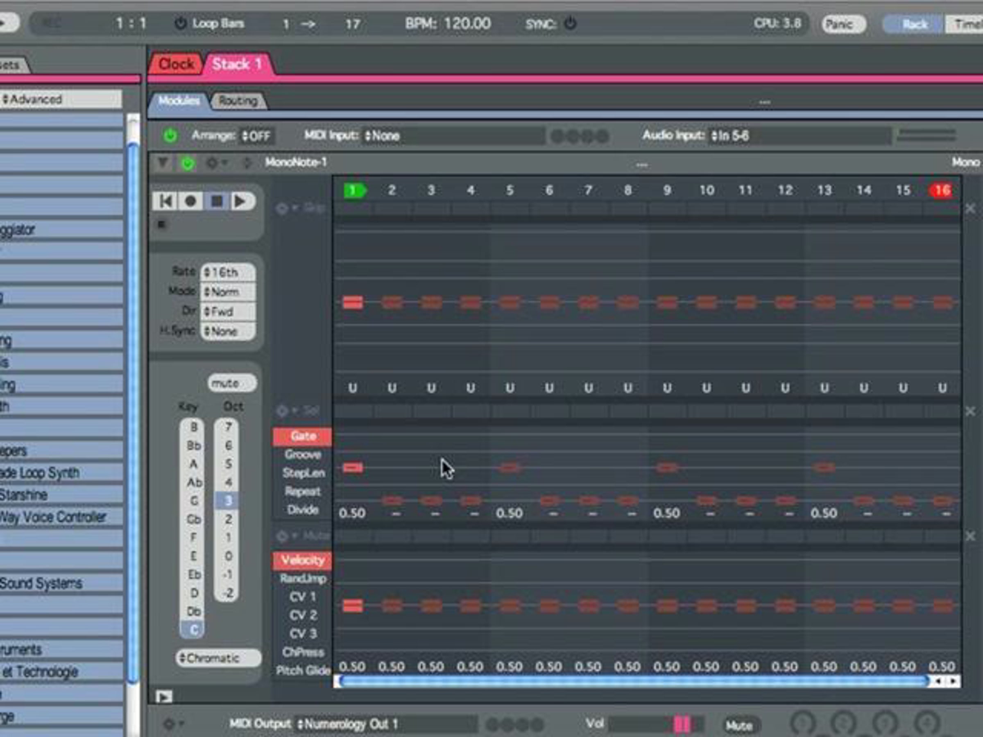Click the MonoNote play transport button

tap(242, 201)
